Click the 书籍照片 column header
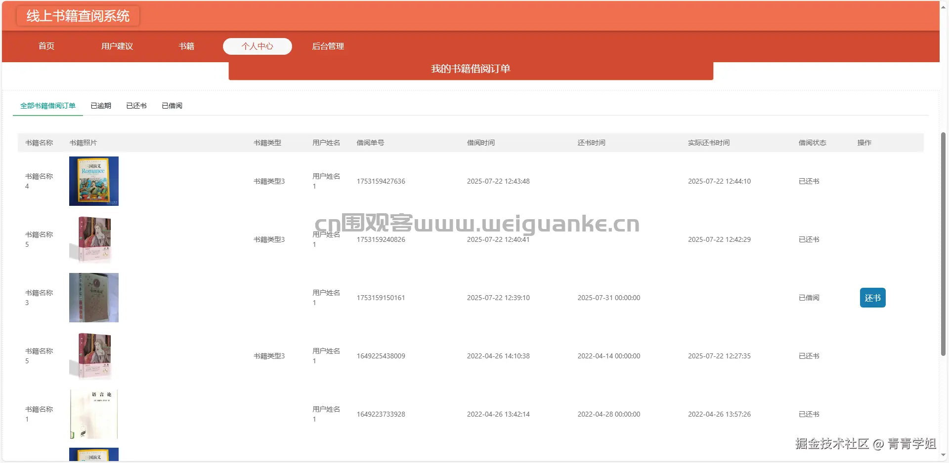 pyautogui.click(x=83, y=143)
